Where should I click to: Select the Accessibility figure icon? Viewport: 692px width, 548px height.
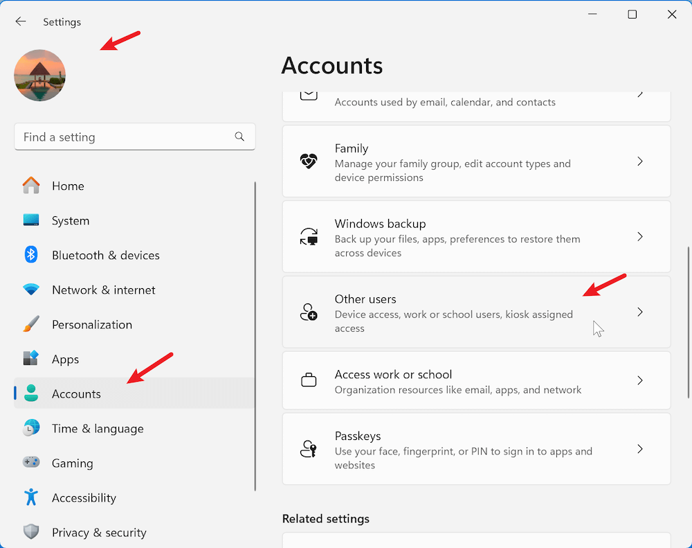pos(31,497)
